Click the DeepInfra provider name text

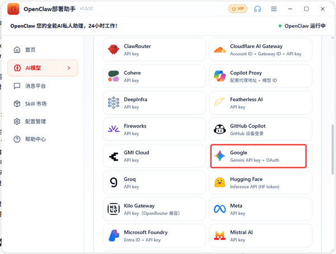tap(136, 100)
